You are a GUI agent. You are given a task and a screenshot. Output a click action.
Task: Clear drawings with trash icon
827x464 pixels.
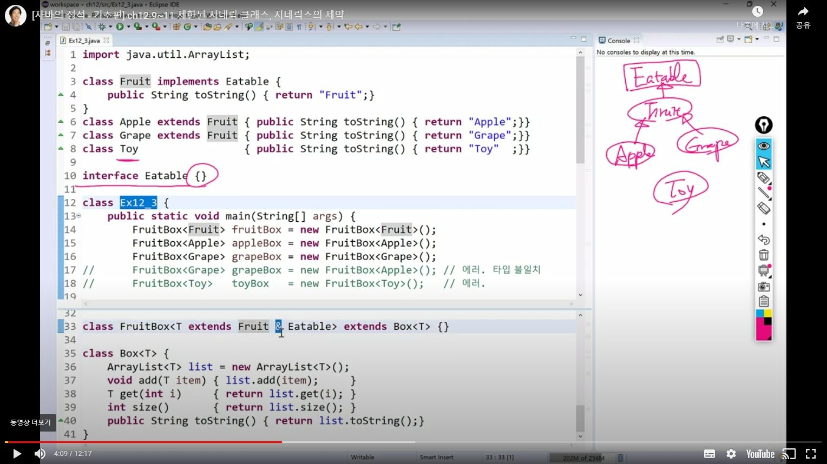764,255
